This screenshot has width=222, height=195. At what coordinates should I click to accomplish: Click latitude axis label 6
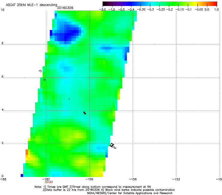click(x=2, y=76)
